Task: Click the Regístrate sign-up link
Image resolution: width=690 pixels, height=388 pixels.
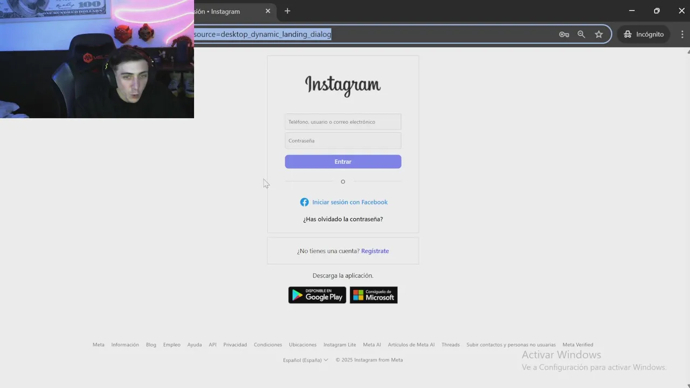Action: [x=375, y=251]
